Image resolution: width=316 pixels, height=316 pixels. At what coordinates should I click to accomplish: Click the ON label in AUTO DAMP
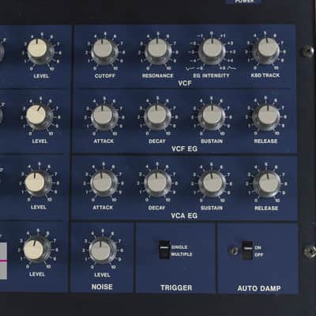pos(258,248)
